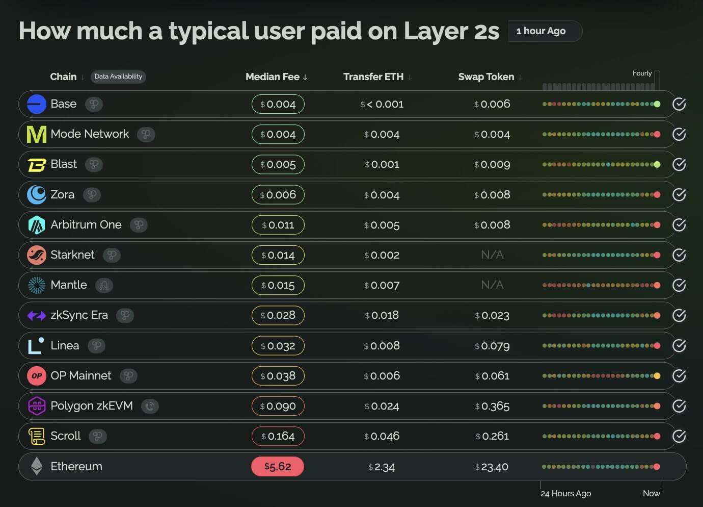Image resolution: width=703 pixels, height=507 pixels.
Task: Click Blast row latest green dot
Action: [657, 164]
